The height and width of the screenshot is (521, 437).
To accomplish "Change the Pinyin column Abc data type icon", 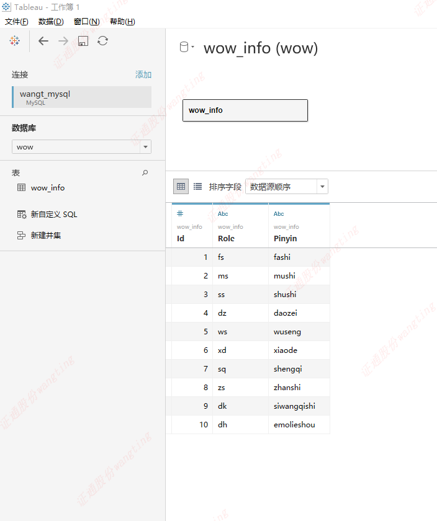I will pyautogui.click(x=279, y=213).
